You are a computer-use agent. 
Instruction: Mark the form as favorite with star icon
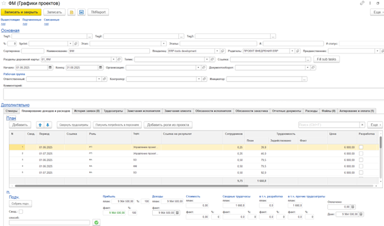(x=4, y=4)
